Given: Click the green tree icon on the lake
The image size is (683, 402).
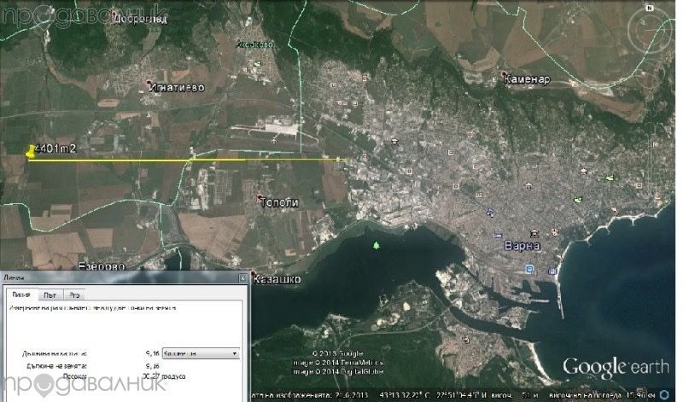Looking at the screenshot, I should 377,246.
